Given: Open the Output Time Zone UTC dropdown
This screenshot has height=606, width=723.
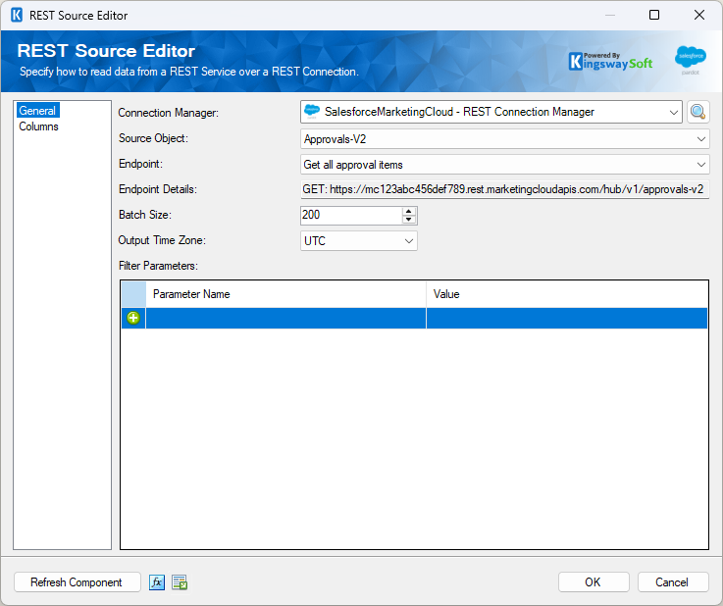Looking at the screenshot, I should [x=359, y=241].
